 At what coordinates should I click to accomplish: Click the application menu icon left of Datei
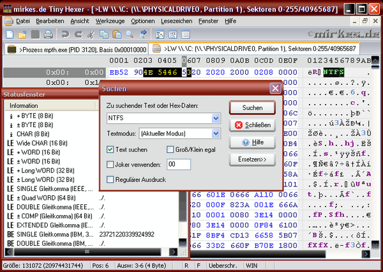[8, 21]
